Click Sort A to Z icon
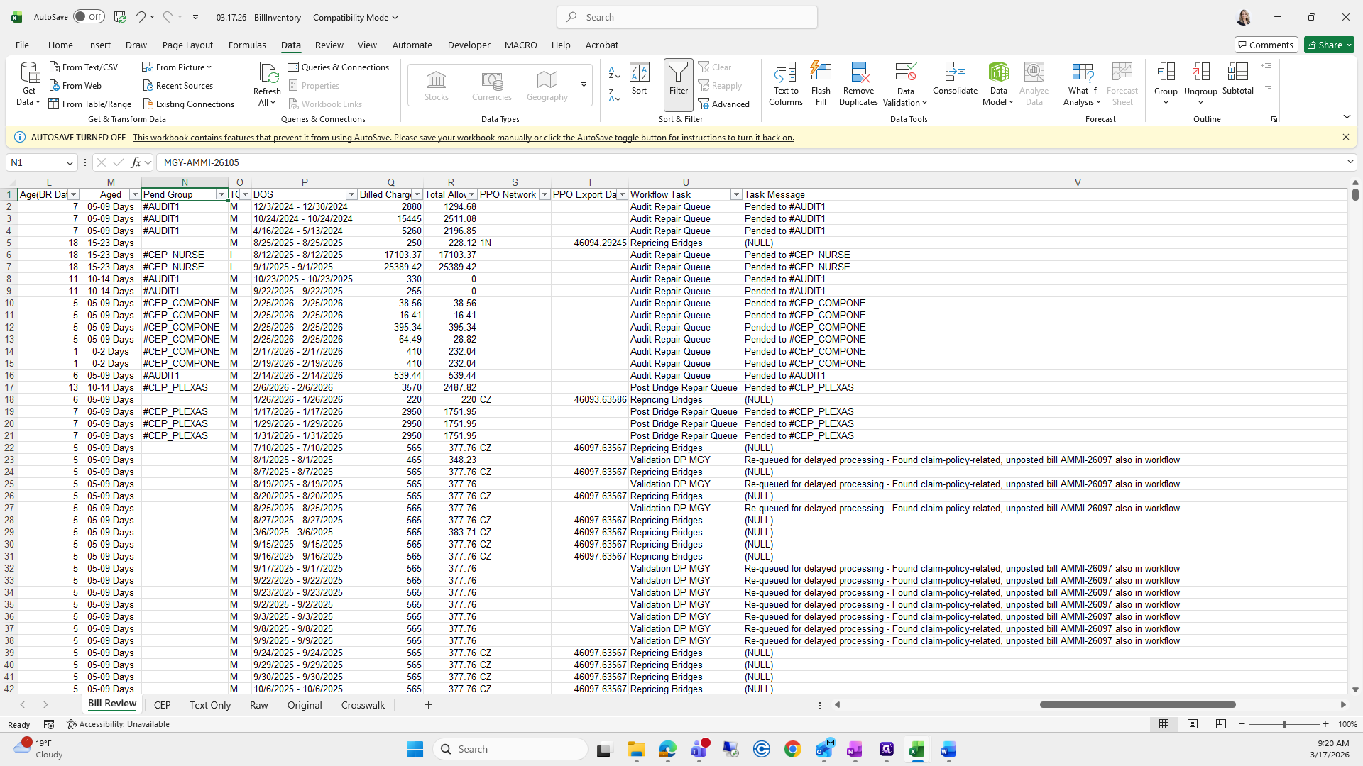This screenshot has height=766, width=1363. (x=615, y=72)
